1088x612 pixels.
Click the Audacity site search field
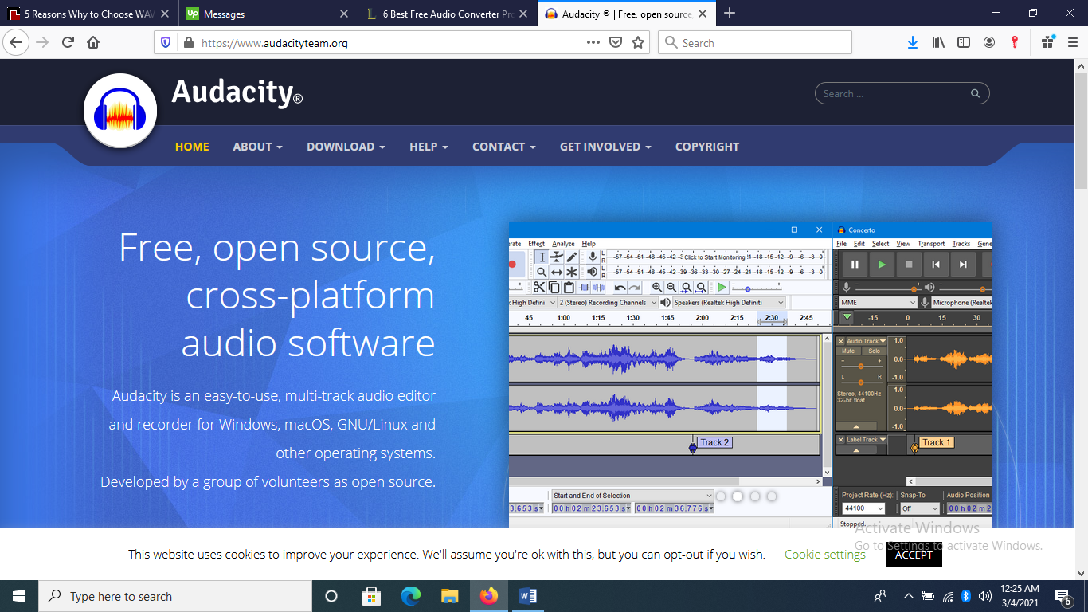click(892, 94)
